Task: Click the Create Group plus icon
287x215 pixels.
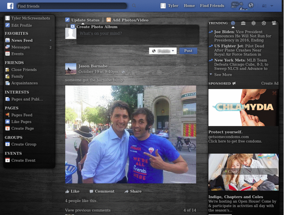Action: 8,144
